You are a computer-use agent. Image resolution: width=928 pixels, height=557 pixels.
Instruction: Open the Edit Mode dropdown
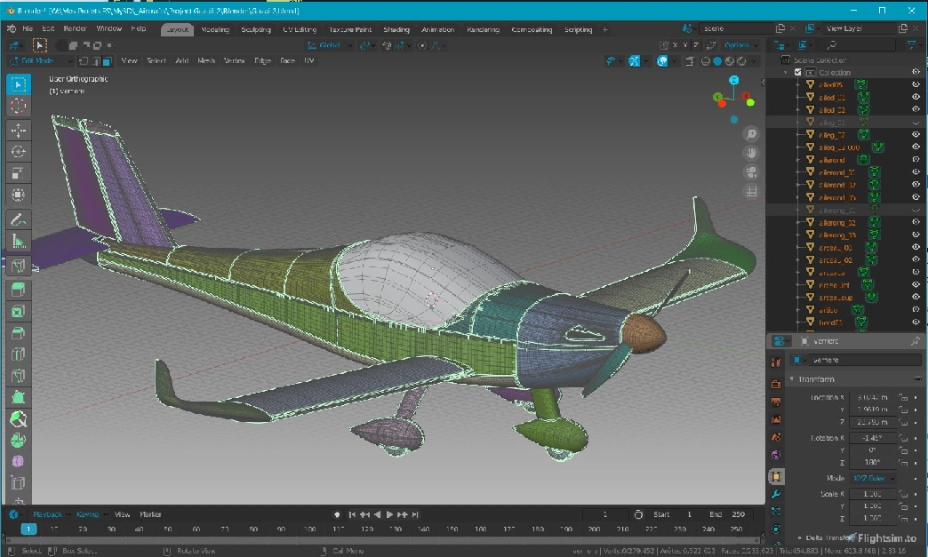click(x=37, y=61)
